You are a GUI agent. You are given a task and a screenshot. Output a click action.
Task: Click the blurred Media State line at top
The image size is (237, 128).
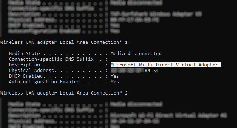click(85, 3)
